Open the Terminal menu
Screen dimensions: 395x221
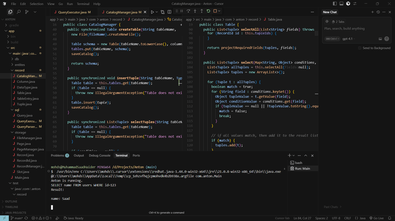(x=83, y=4)
